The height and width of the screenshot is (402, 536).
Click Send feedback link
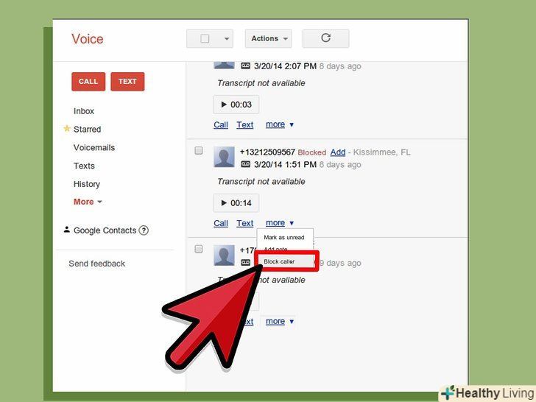[96, 264]
